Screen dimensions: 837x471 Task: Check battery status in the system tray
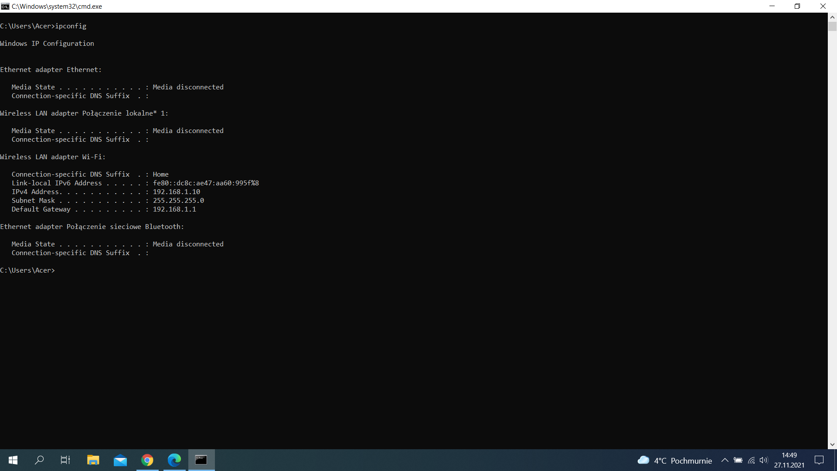[x=738, y=460]
